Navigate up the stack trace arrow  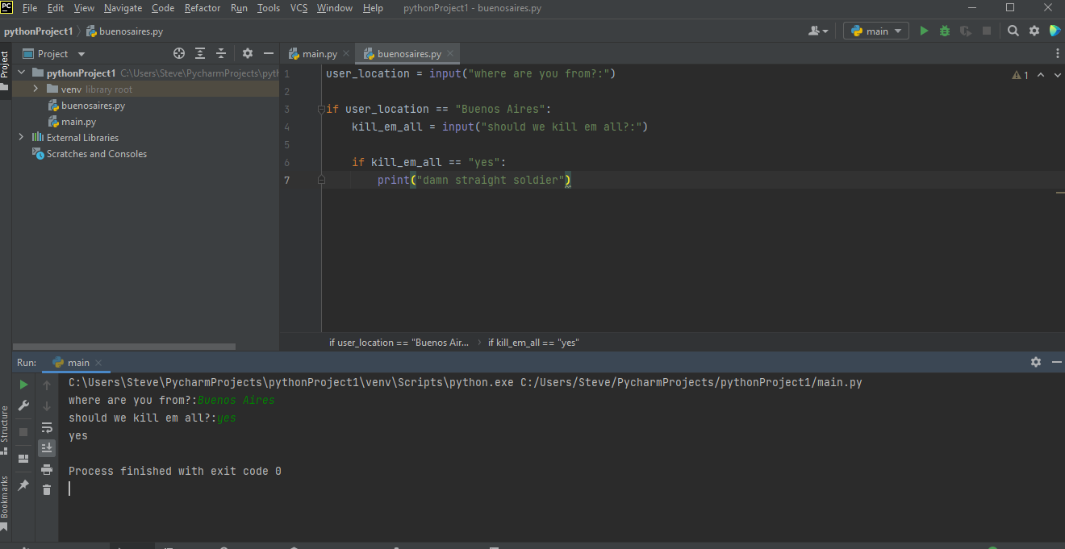(47, 385)
